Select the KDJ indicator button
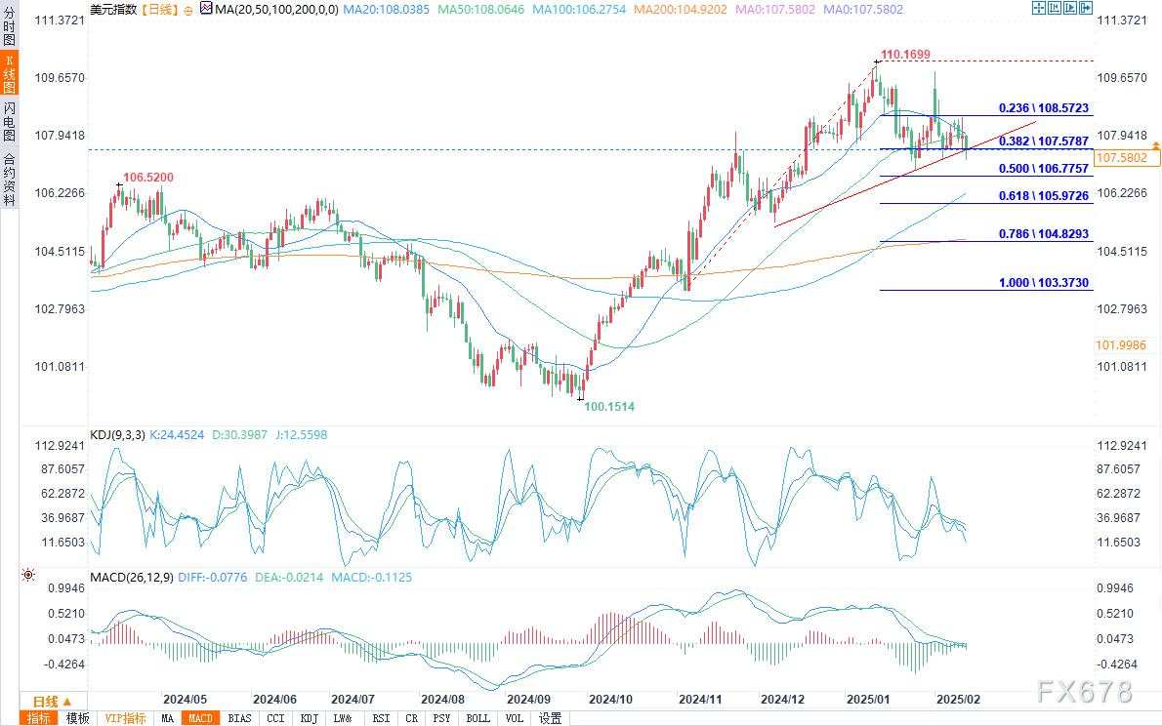This screenshot has height=726, width=1162. tap(309, 718)
